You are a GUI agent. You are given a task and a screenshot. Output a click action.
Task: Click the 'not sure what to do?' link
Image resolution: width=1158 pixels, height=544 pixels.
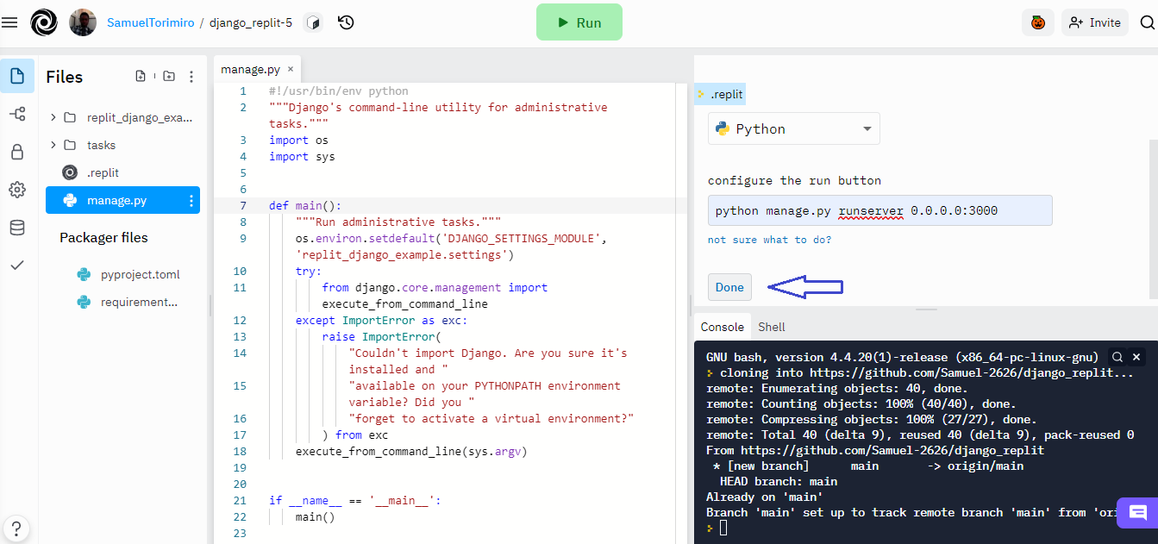point(769,240)
